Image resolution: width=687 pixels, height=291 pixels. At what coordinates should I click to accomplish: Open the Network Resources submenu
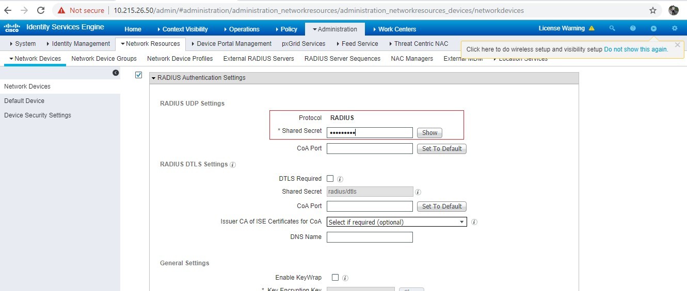click(150, 44)
